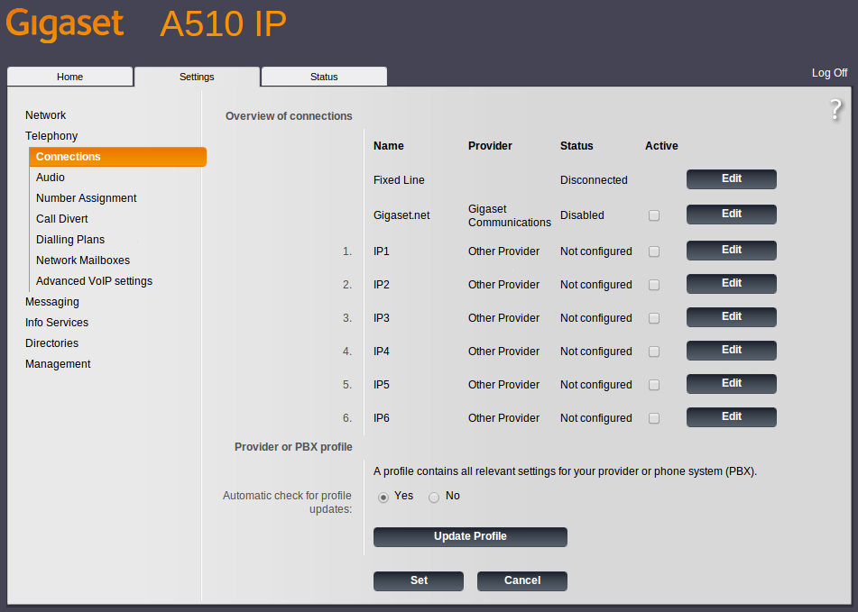This screenshot has height=612, width=858.
Task: Edit the IP6 connection
Action: (x=731, y=417)
